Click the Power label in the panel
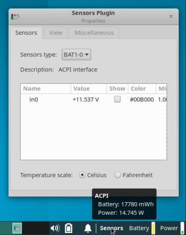The height and width of the screenshot is (235, 186). 169,228
